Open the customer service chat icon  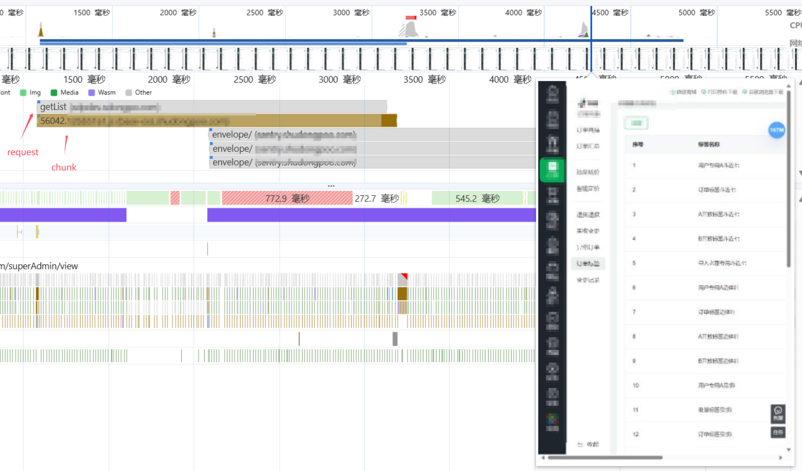click(778, 413)
